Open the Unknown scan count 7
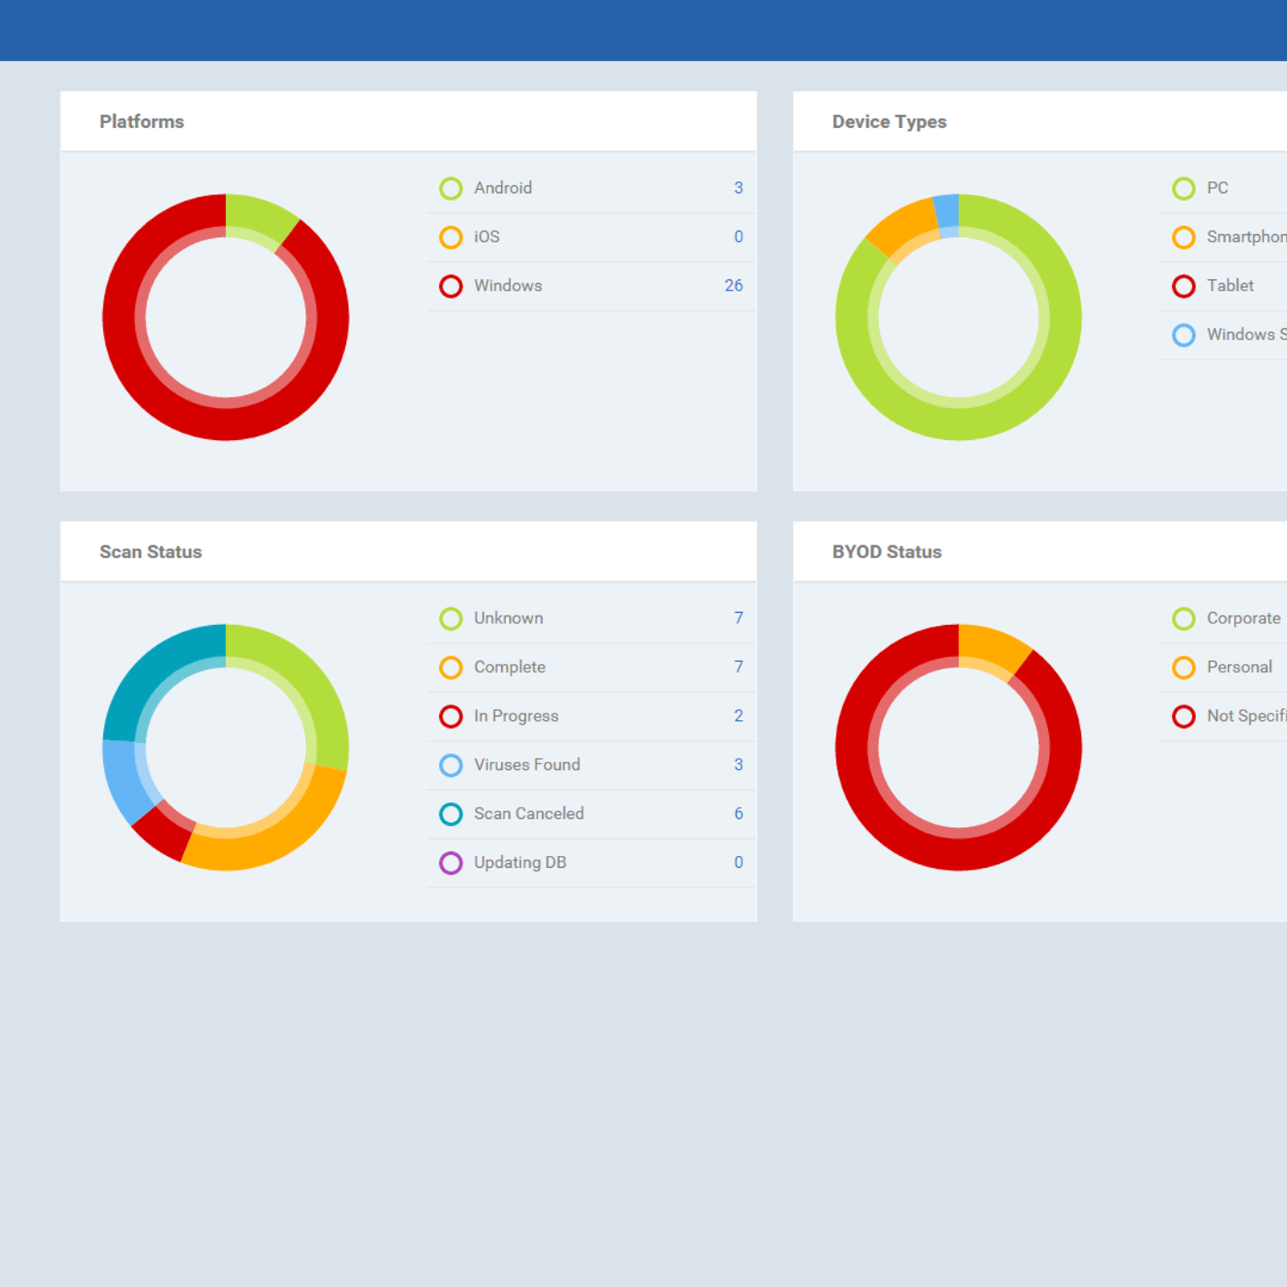Screen dimensions: 1287x1287 click(x=738, y=618)
